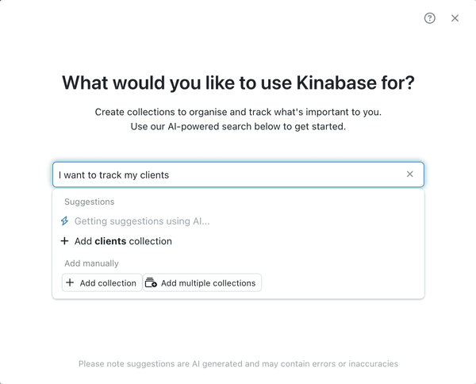Screen dimensions: 476x384
Task: Open help via the question mark icon
Action: (429, 18)
